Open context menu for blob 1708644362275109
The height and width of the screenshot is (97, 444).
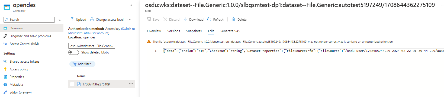pyautogui.click(x=131, y=84)
